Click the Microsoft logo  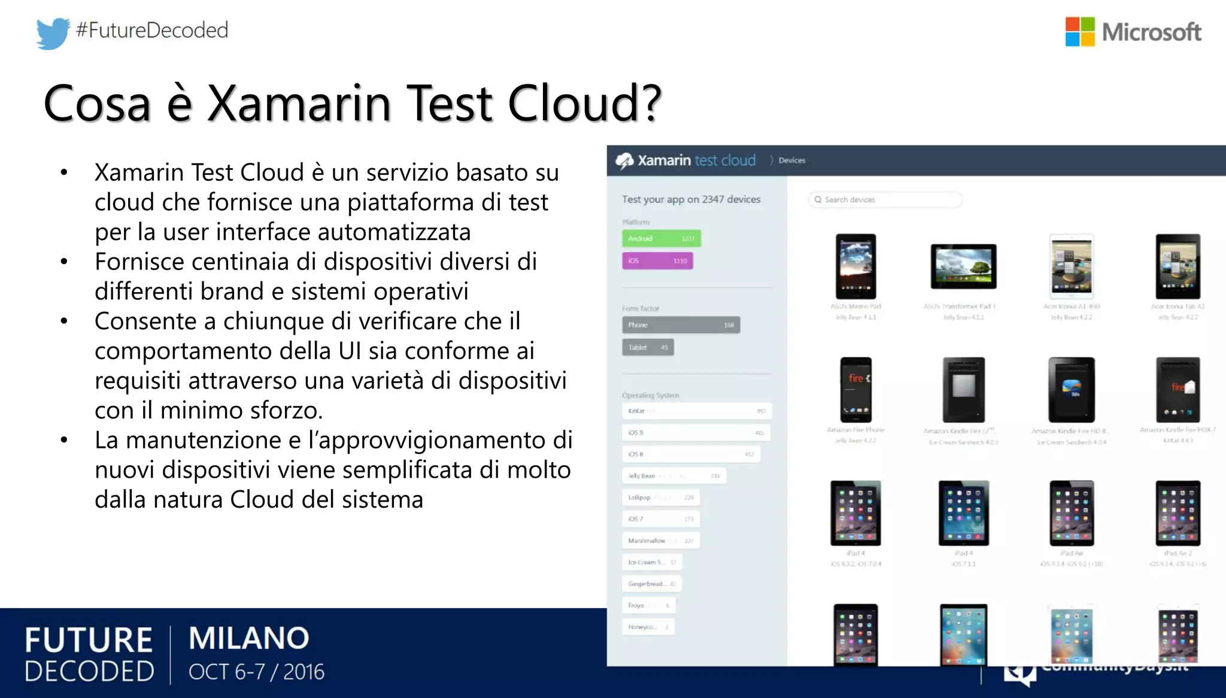(1133, 32)
